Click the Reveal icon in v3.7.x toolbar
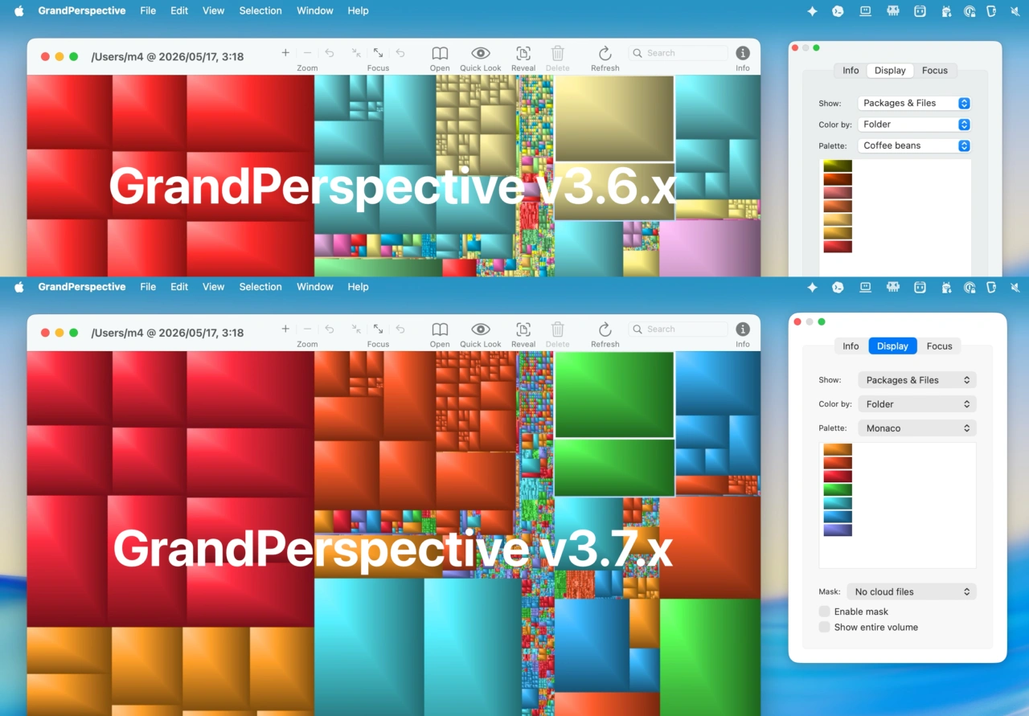The width and height of the screenshot is (1029, 716). (523, 329)
